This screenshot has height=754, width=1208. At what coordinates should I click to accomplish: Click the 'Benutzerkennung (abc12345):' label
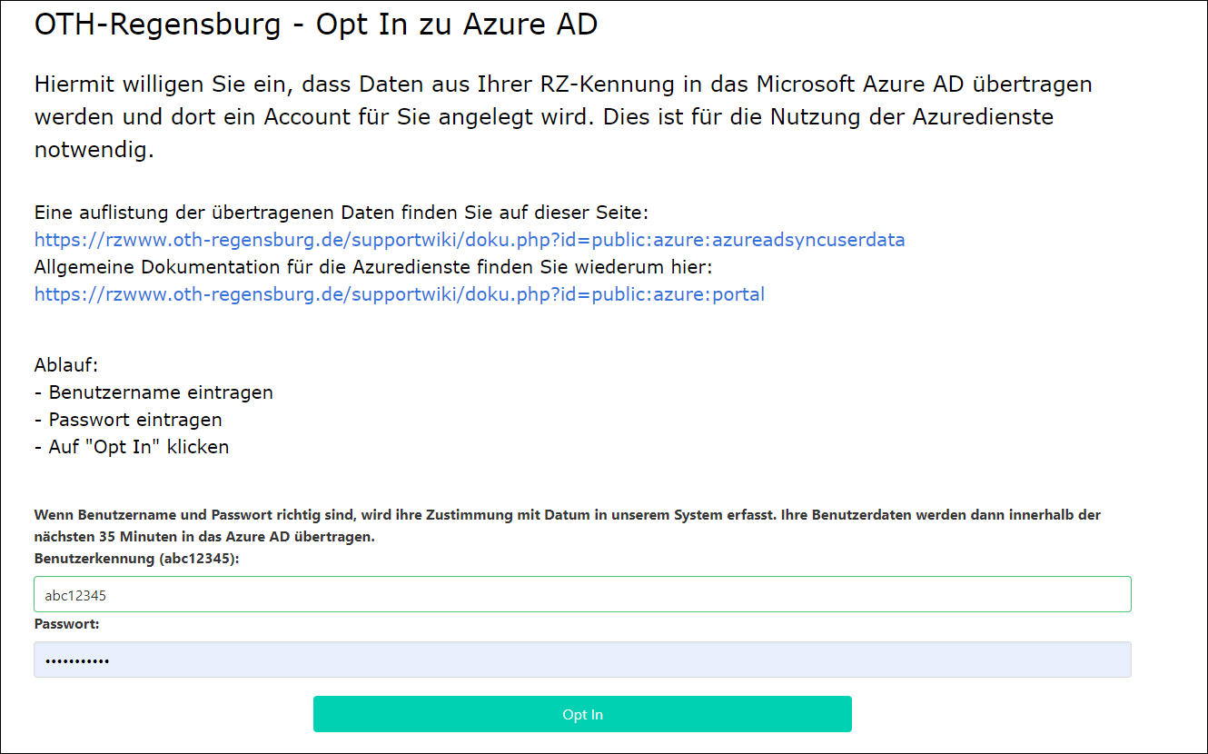pyautogui.click(x=136, y=559)
